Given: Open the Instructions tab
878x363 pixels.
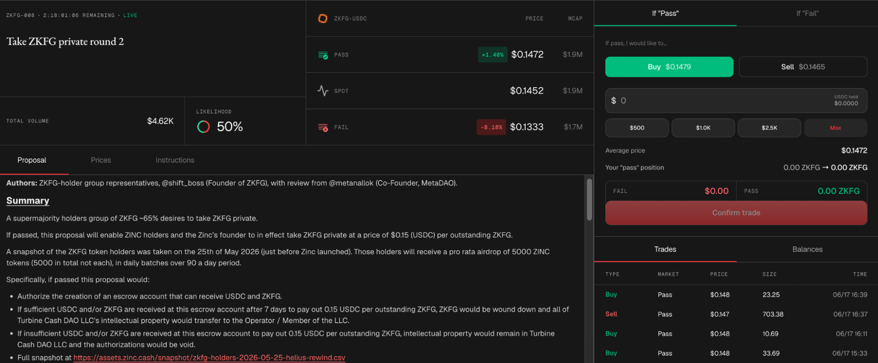Looking at the screenshot, I should (x=175, y=160).
